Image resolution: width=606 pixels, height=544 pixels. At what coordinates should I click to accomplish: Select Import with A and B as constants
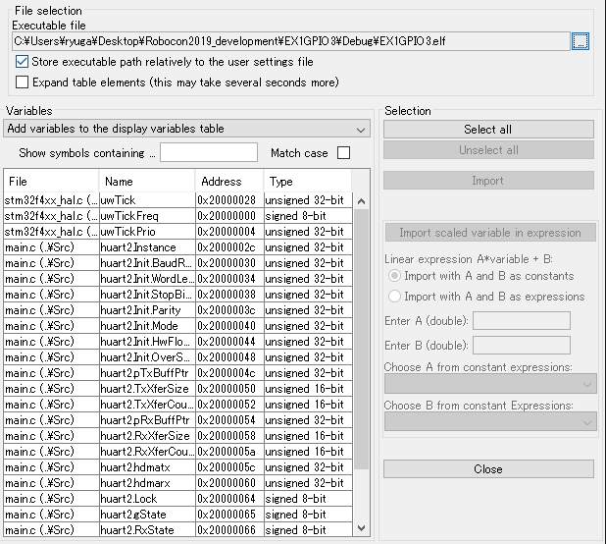click(394, 276)
